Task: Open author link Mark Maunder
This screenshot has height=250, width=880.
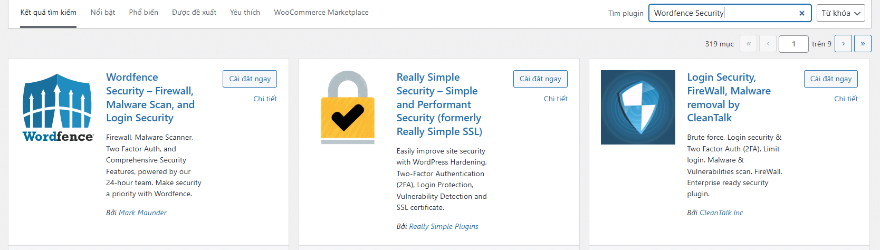Action: tap(142, 213)
